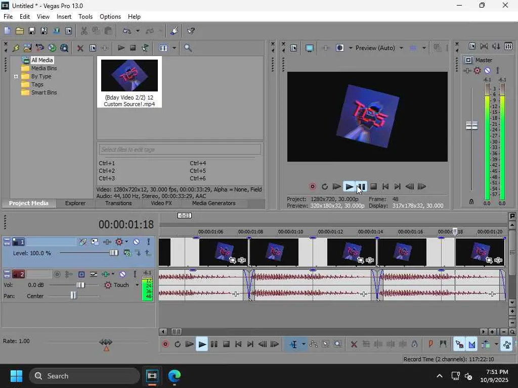Viewport: 518px width, 388px height.
Task: Open the File menu
Action: coord(8,17)
